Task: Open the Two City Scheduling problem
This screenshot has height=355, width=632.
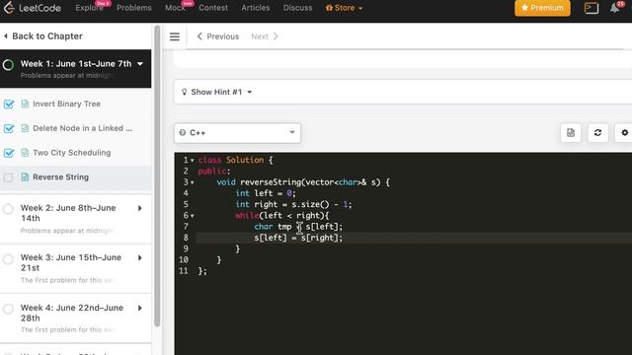Action: pyautogui.click(x=72, y=153)
